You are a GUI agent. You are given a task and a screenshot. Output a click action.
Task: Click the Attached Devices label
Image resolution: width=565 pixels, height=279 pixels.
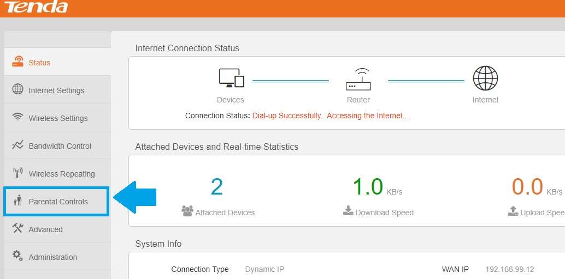[x=225, y=213]
